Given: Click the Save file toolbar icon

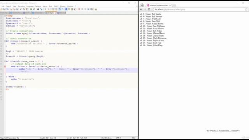Looking at the screenshot, I should click(4, 9).
